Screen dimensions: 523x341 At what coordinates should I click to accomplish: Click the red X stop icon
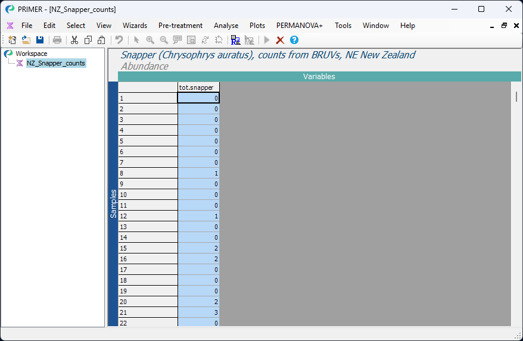tap(280, 40)
